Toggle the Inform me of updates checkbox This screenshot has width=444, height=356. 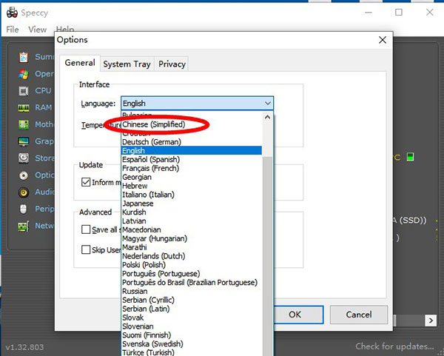(x=87, y=182)
